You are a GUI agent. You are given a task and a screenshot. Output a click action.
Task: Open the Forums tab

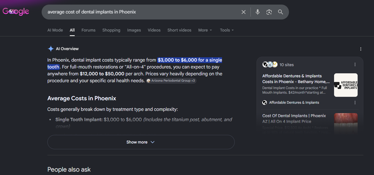[x=88, y=30]
